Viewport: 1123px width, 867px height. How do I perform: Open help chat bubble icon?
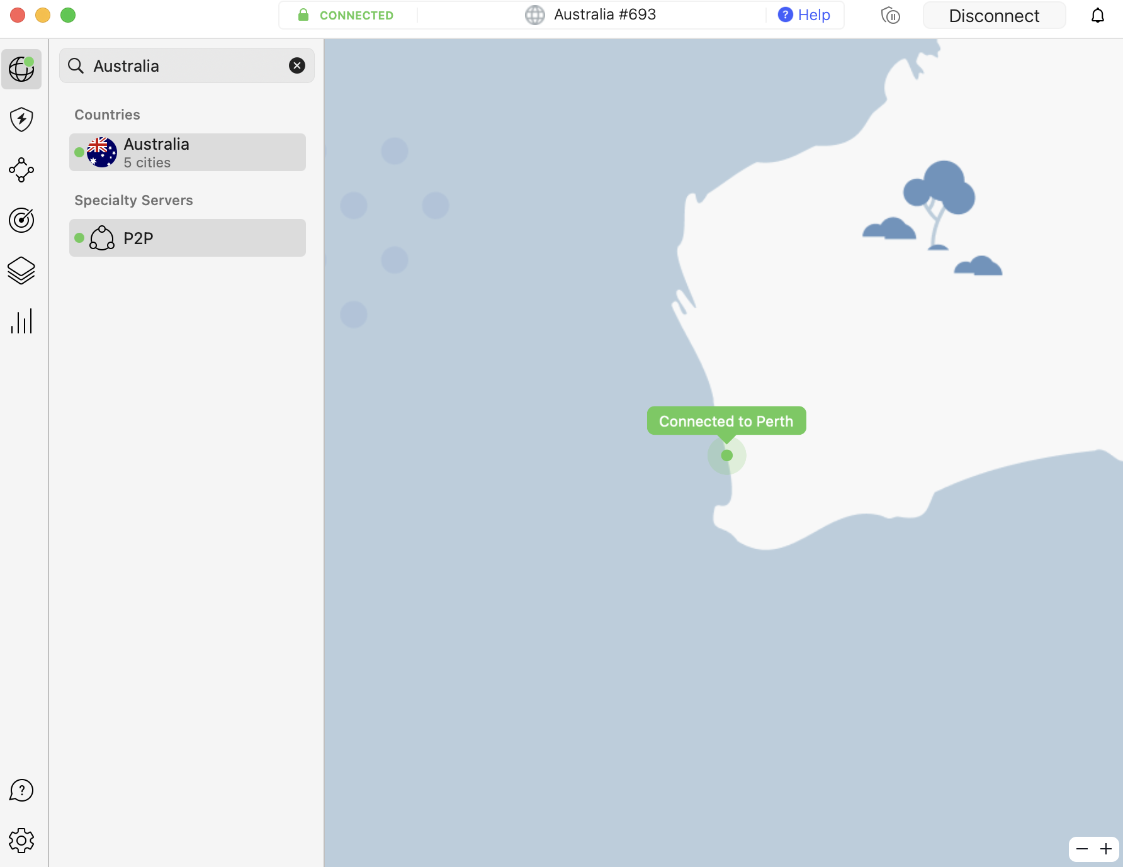coord(21,790)
